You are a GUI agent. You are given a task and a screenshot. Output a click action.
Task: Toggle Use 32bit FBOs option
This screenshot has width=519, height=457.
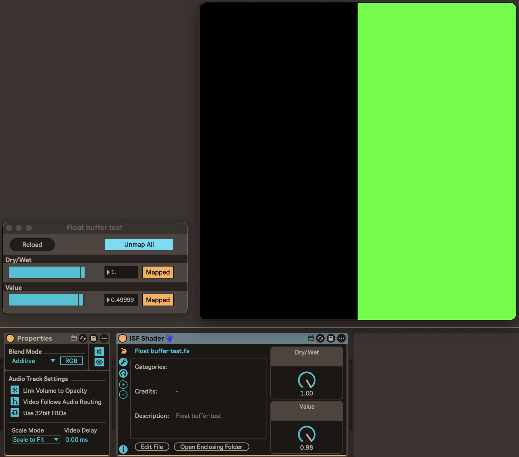point(15,413)
